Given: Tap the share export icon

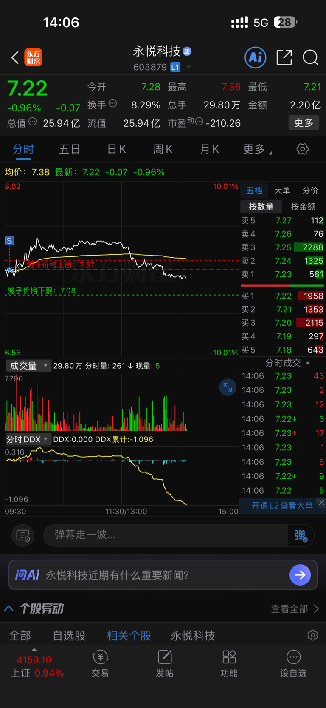Looking at the screenshot, I should [284, 57].
